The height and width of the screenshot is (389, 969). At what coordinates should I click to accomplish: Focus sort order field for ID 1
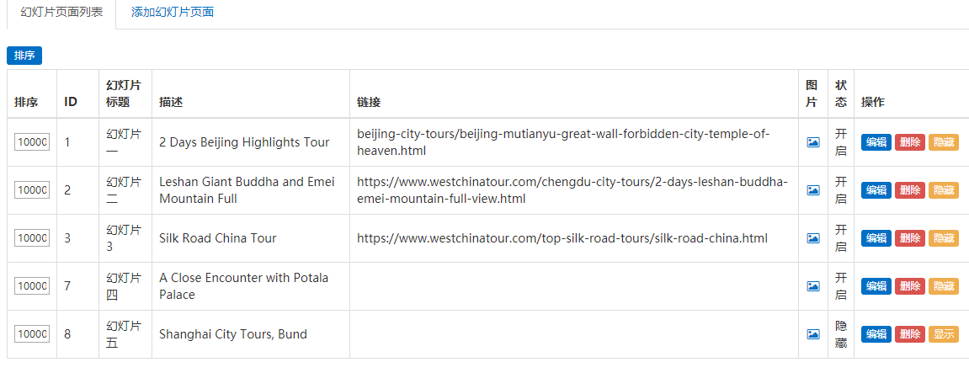click(x=32, y=142)
